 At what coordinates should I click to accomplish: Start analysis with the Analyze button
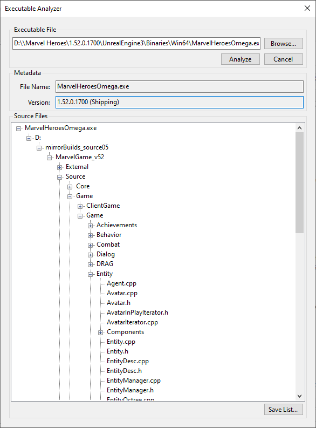pos(240,59)
